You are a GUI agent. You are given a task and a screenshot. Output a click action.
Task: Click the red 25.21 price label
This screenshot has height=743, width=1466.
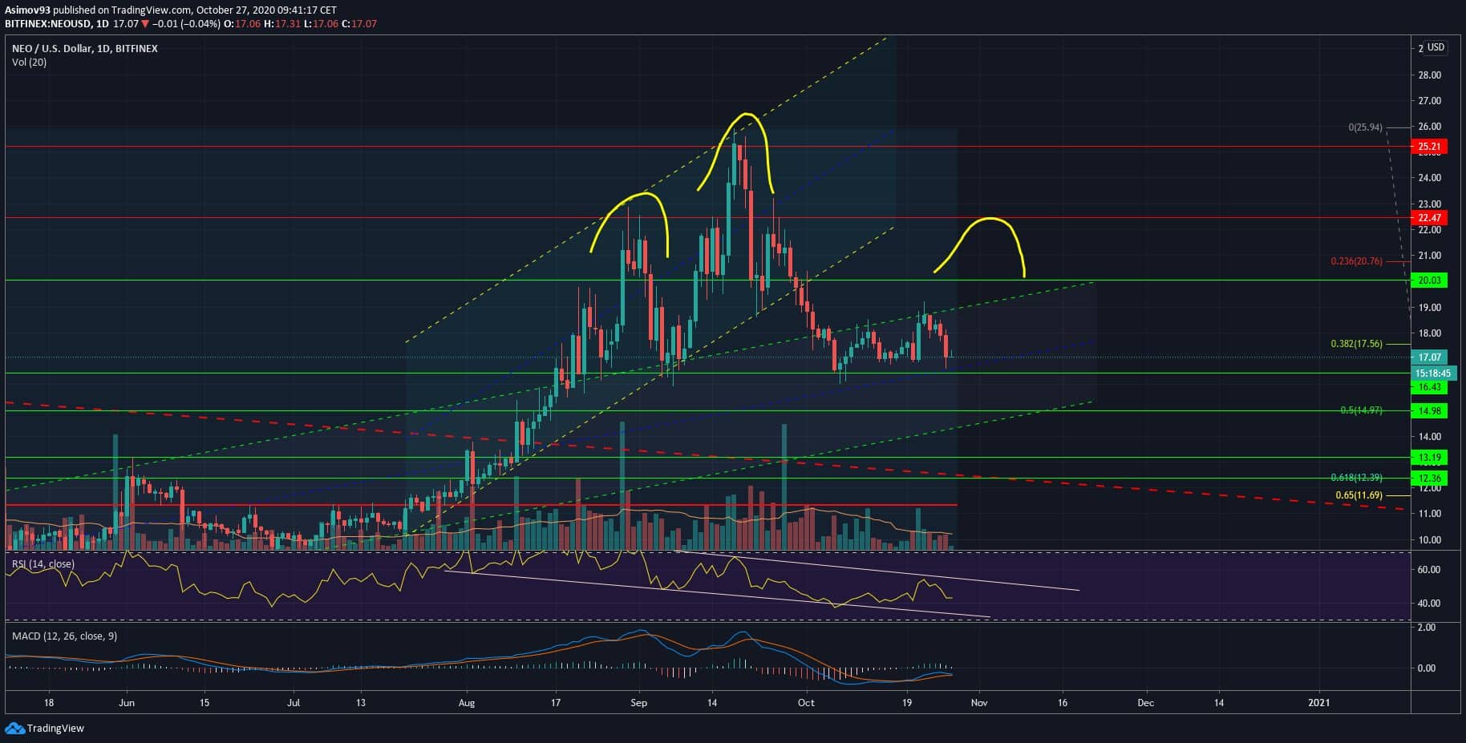1429,147
